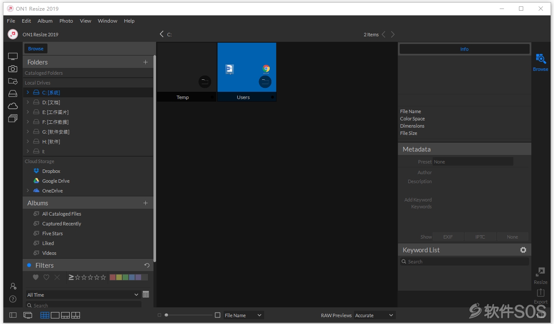Expand the OneDrive tree node
This screenshot has width=554, height=324.
pyautogui.click(x=28, y=191)
